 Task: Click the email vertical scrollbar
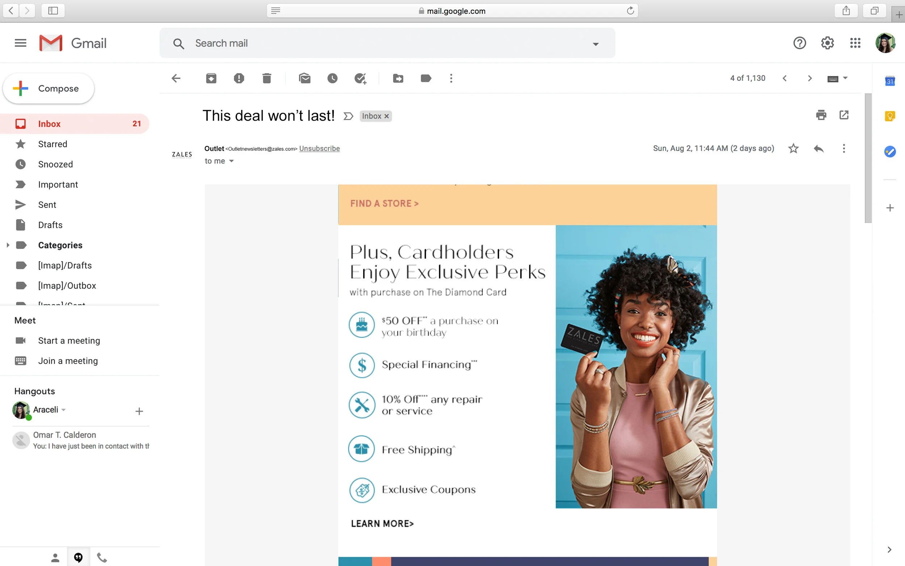pos(868,158)
